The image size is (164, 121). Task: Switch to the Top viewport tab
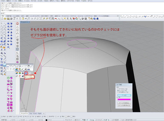[30, 114]
